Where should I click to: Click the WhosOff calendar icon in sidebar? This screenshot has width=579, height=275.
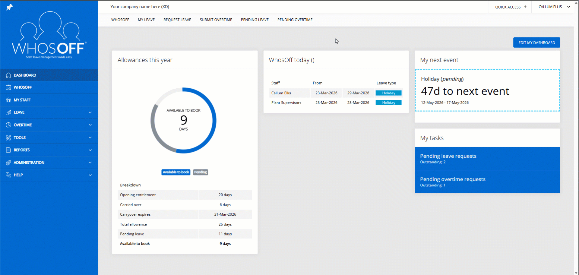coord(8,87)
